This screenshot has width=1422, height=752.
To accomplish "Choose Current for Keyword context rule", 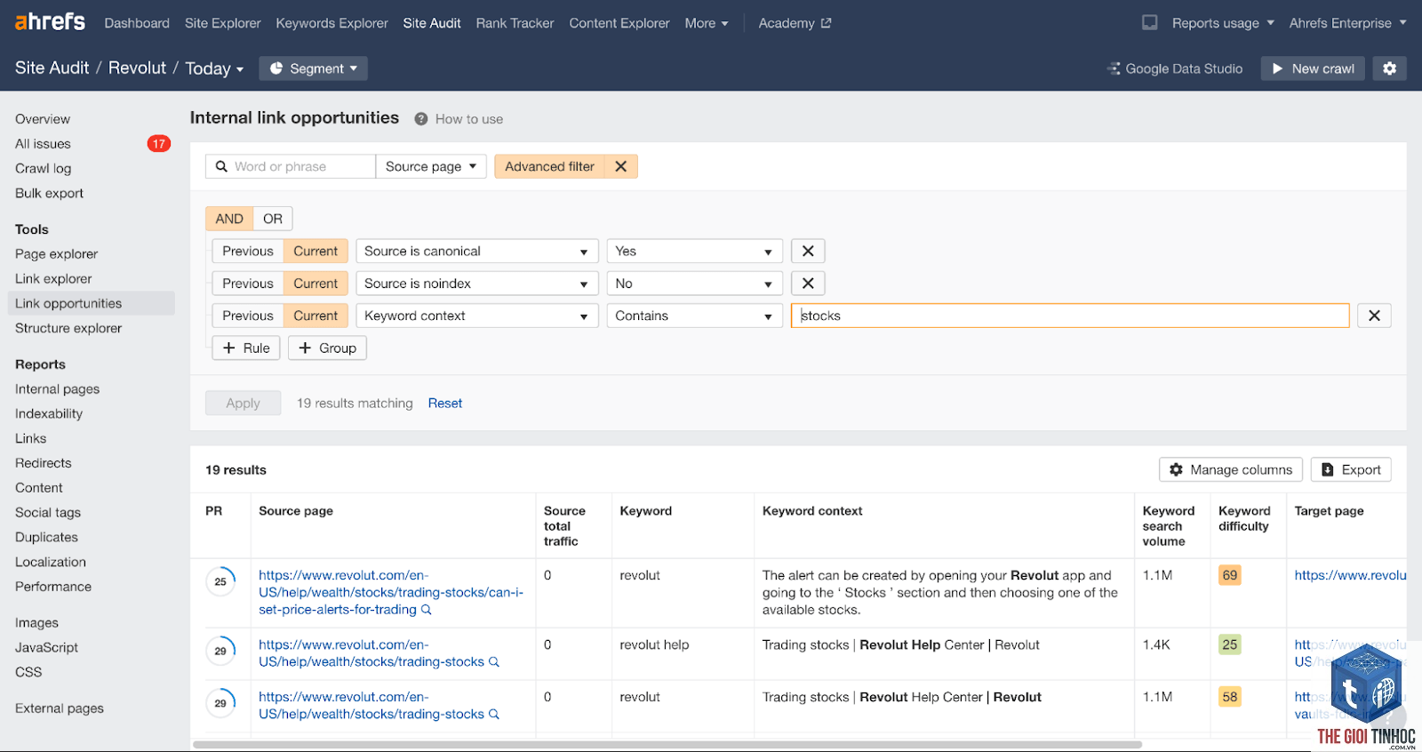I will pos(316,316).
